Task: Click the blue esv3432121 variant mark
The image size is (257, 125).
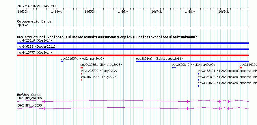Action: pyautogui.click(x=198, y=74)
